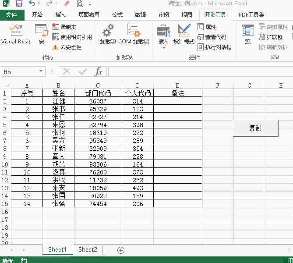Click cell containing 朱恩
Image resolution: width=293 pixels, height=263 pixels.
(x=58, y=124)
